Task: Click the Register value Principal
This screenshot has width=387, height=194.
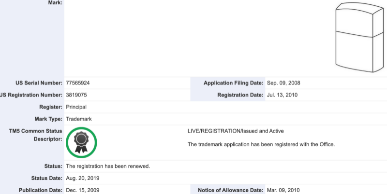Action: pyautogui.click(x=76, y=107)
